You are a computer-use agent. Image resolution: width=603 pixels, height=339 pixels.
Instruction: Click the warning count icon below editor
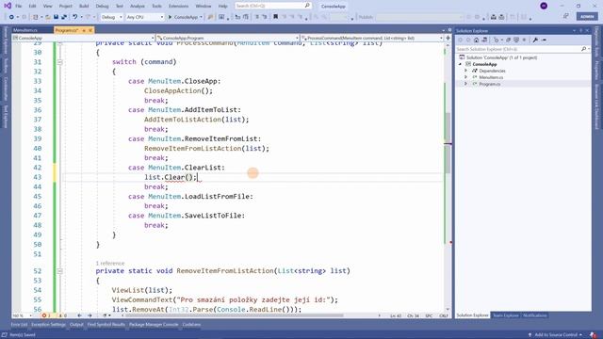tap(60, 315)
